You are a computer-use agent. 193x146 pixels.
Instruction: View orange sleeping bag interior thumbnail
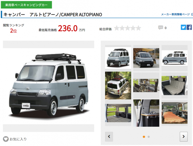(x=174, y=113)
